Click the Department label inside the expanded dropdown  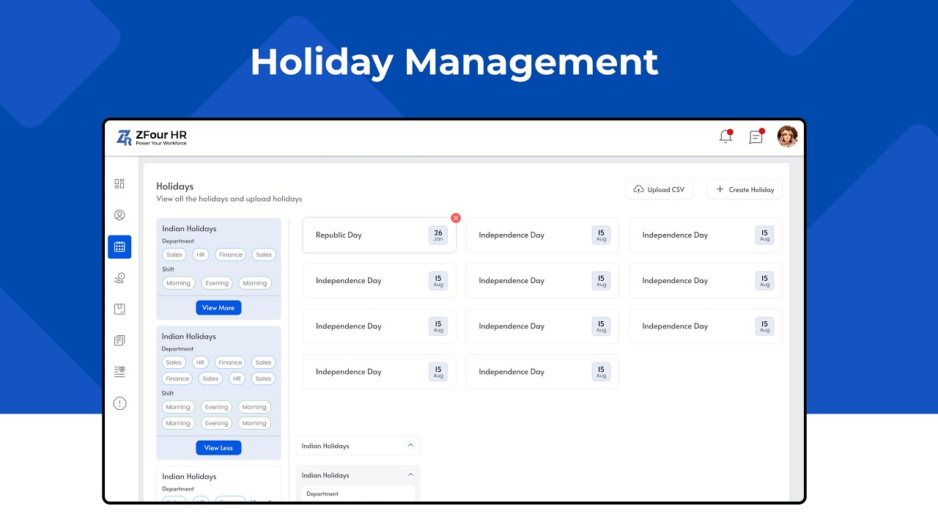point(322,494)
